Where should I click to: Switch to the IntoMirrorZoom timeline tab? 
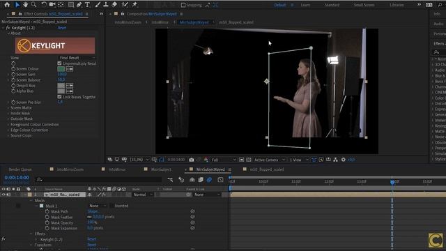(70, 169)
